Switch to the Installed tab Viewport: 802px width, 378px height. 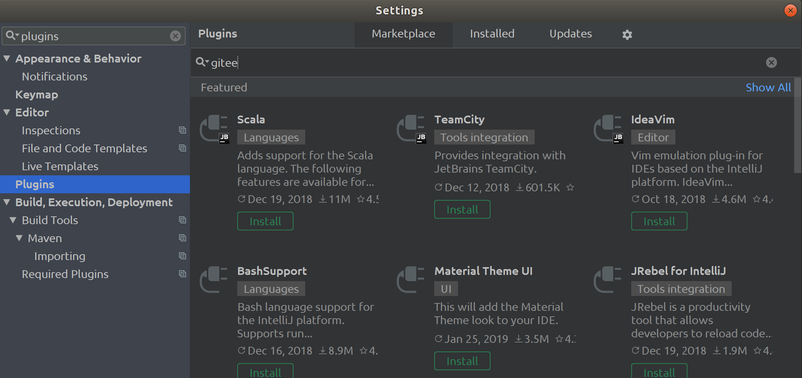point(492,34)
